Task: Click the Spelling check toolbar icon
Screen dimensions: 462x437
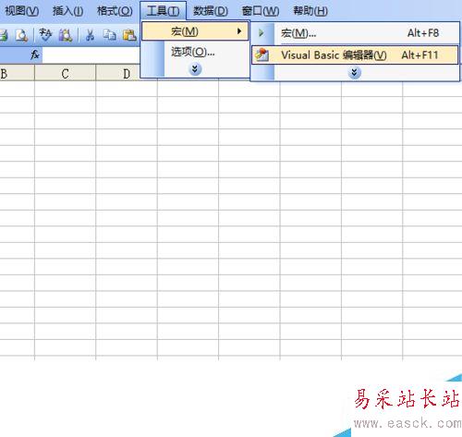Action: (x=45, y=35)
